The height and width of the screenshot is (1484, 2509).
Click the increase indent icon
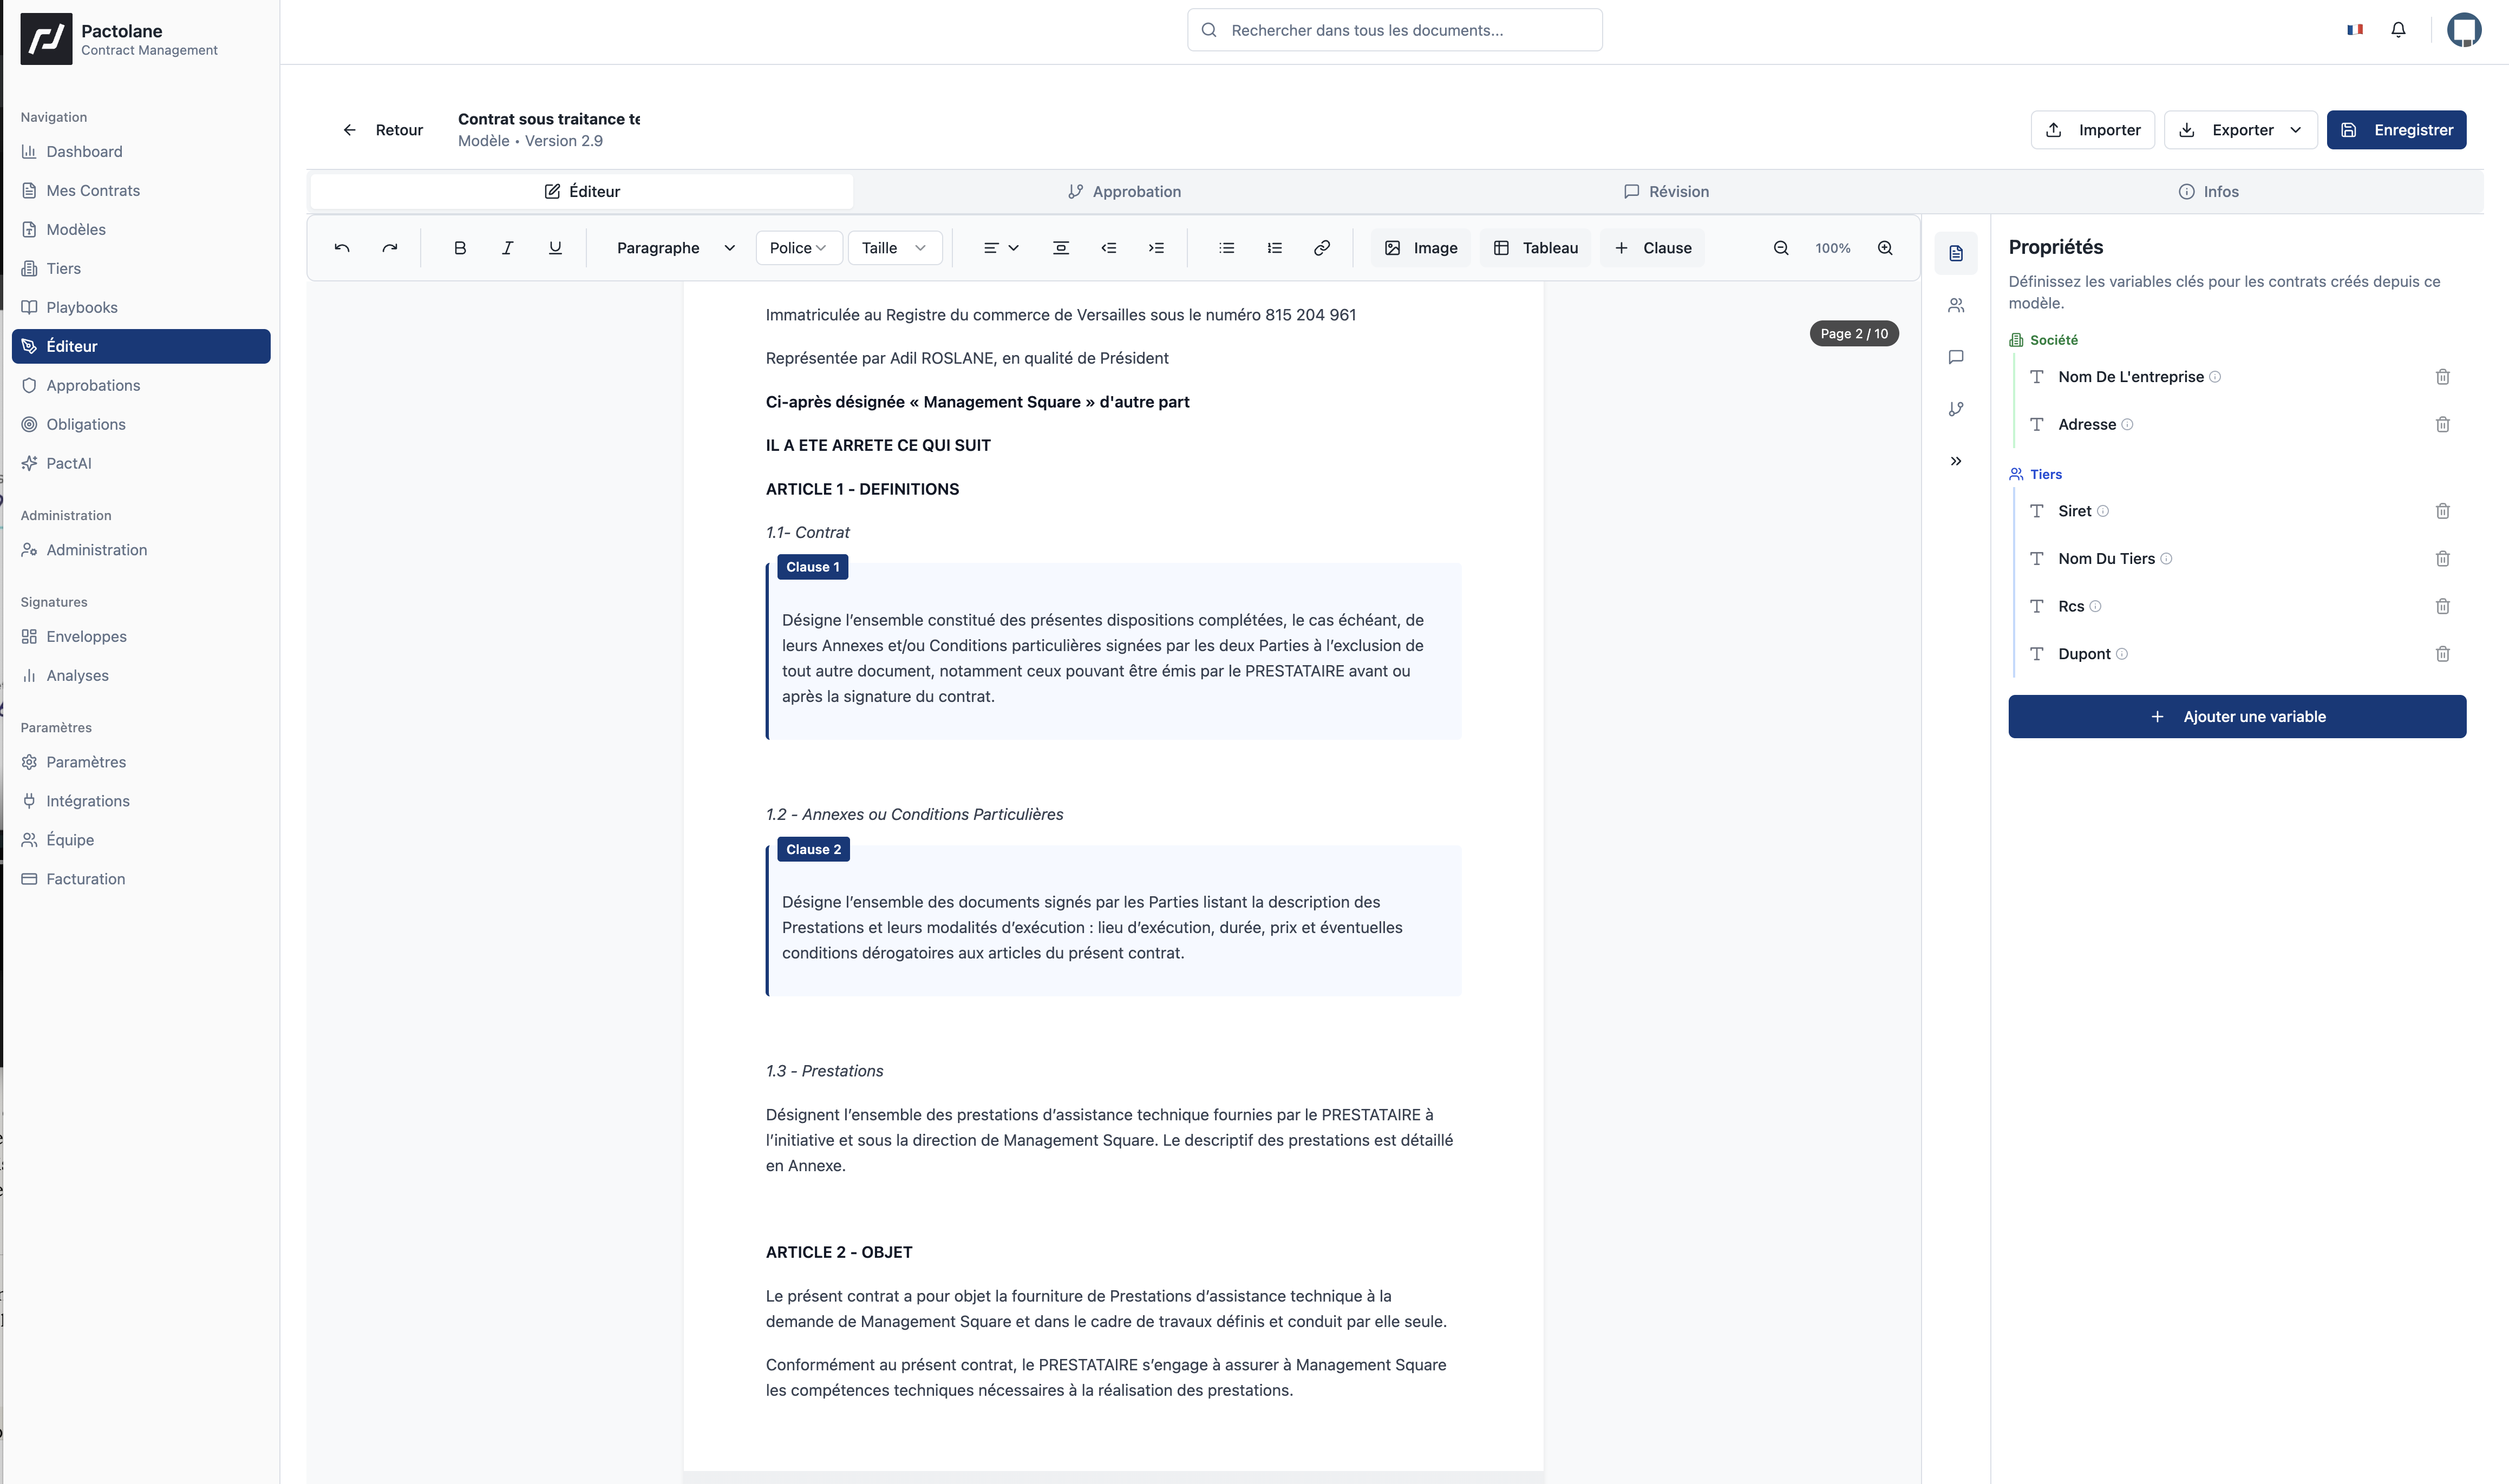pos(1157,248)
